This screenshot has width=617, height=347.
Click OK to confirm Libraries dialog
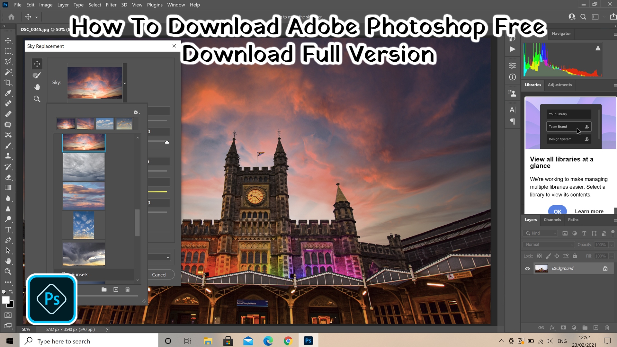pos(557,211)
